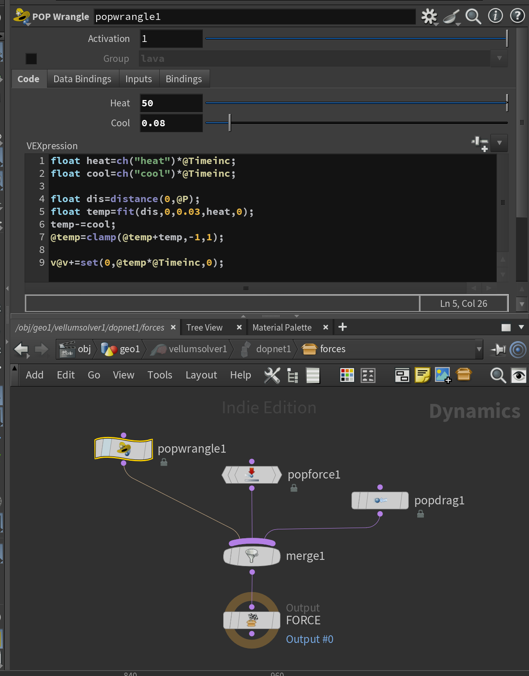Create a subnet box icon
The image size is (529, 676).
click(464, 374)
